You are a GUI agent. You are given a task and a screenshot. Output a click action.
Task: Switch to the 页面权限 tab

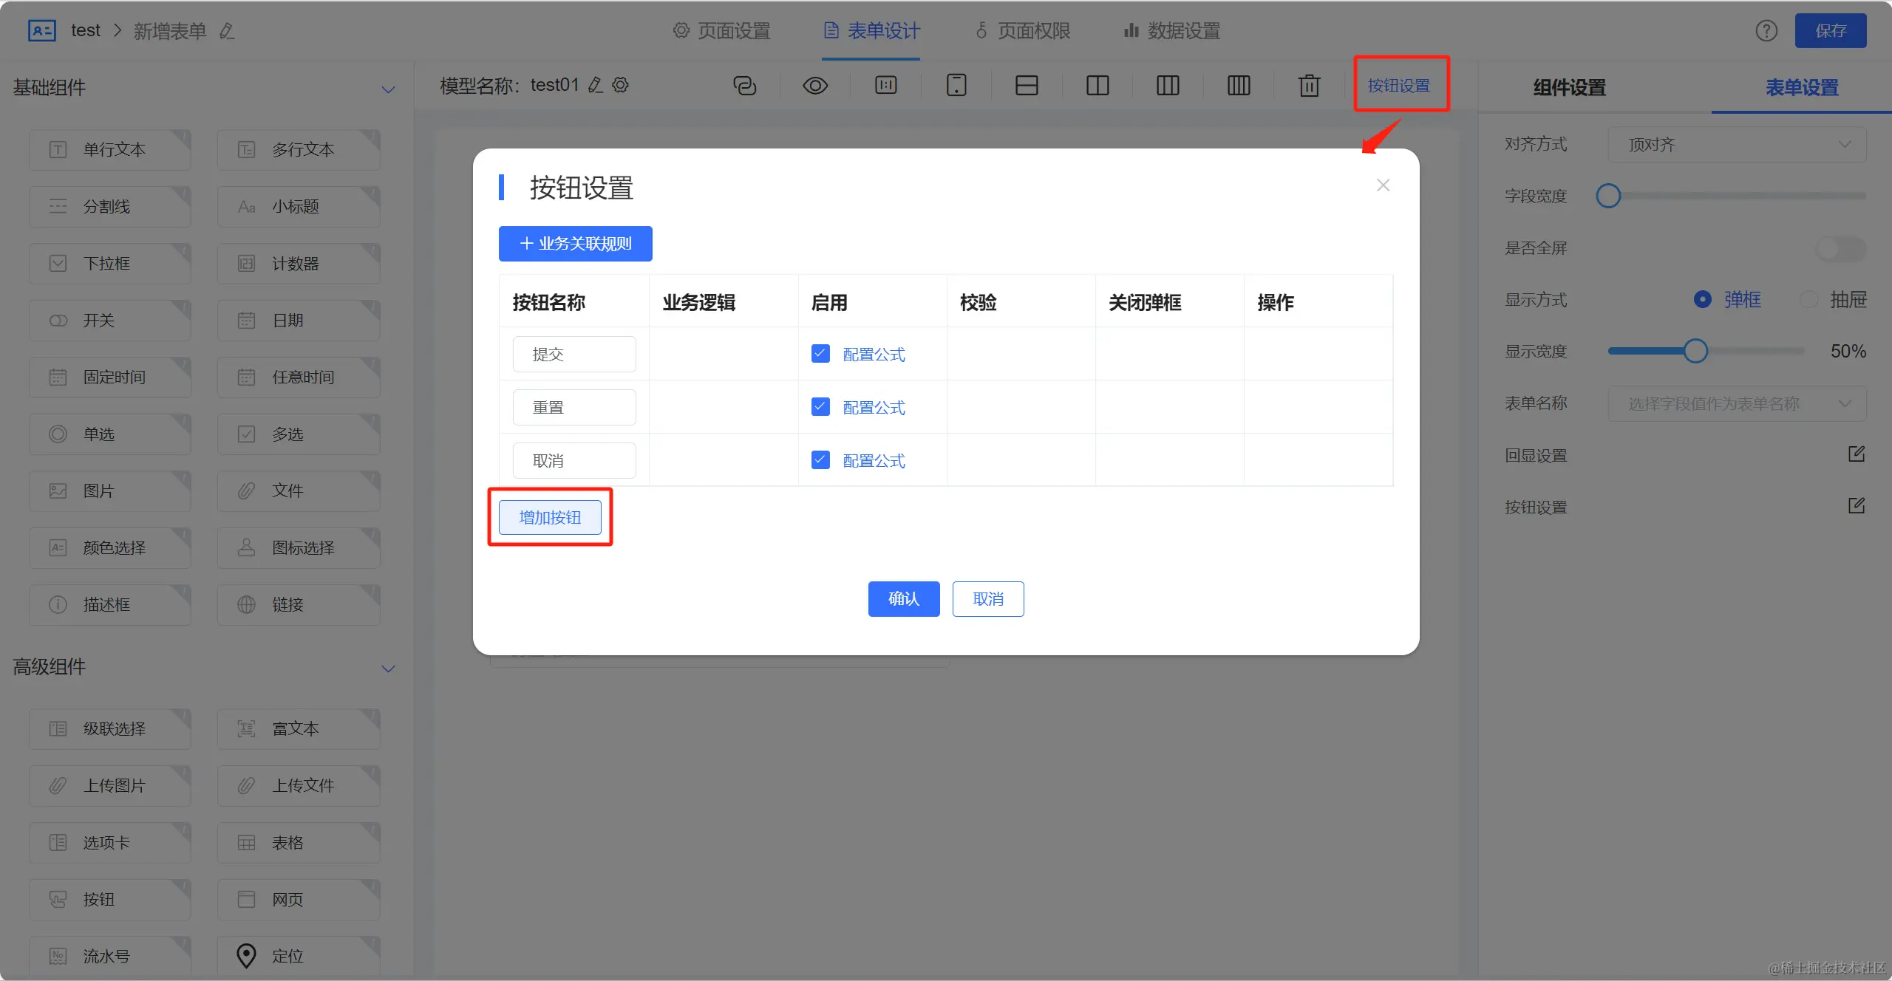1023,31
